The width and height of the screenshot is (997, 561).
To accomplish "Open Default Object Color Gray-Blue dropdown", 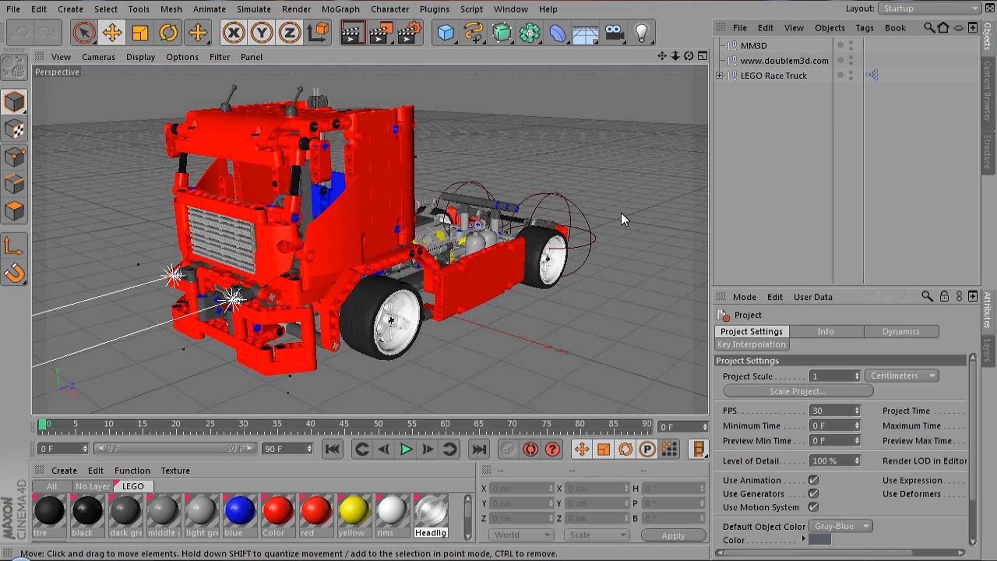I will (840, 526).
